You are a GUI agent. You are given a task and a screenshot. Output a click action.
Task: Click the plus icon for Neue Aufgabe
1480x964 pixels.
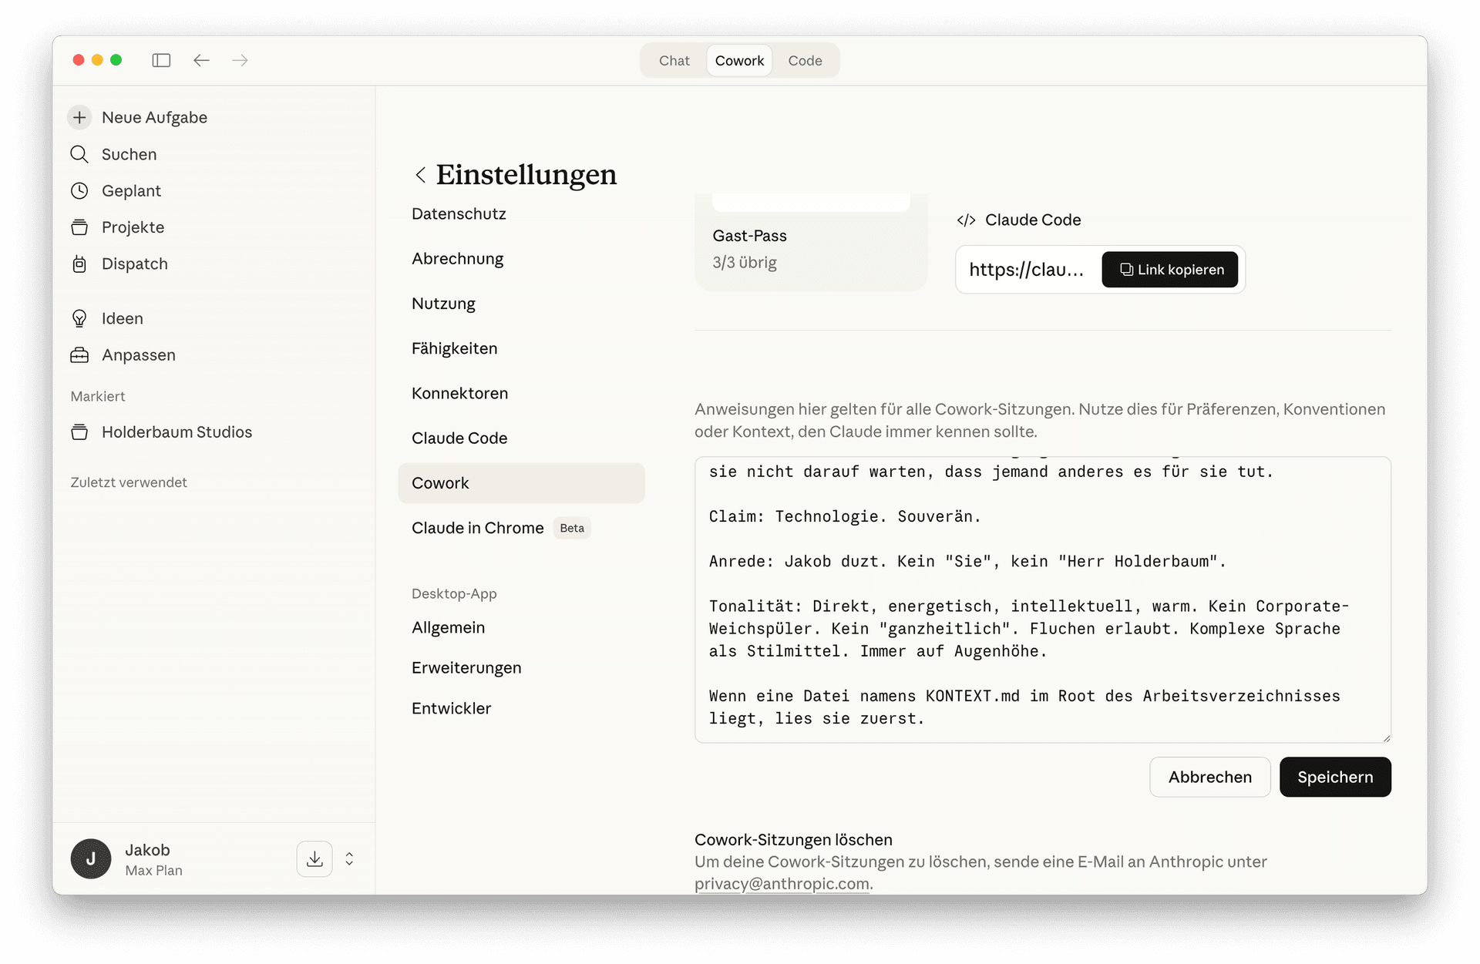coord(79,117)
